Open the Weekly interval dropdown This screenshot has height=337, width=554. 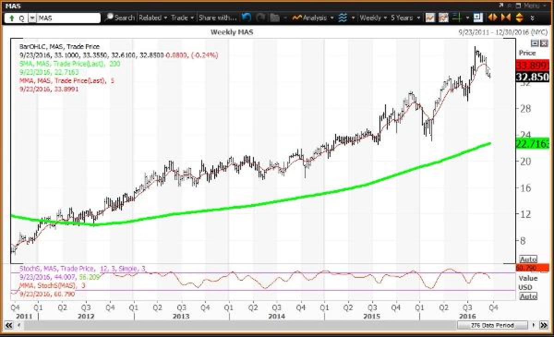click(373, 18)
